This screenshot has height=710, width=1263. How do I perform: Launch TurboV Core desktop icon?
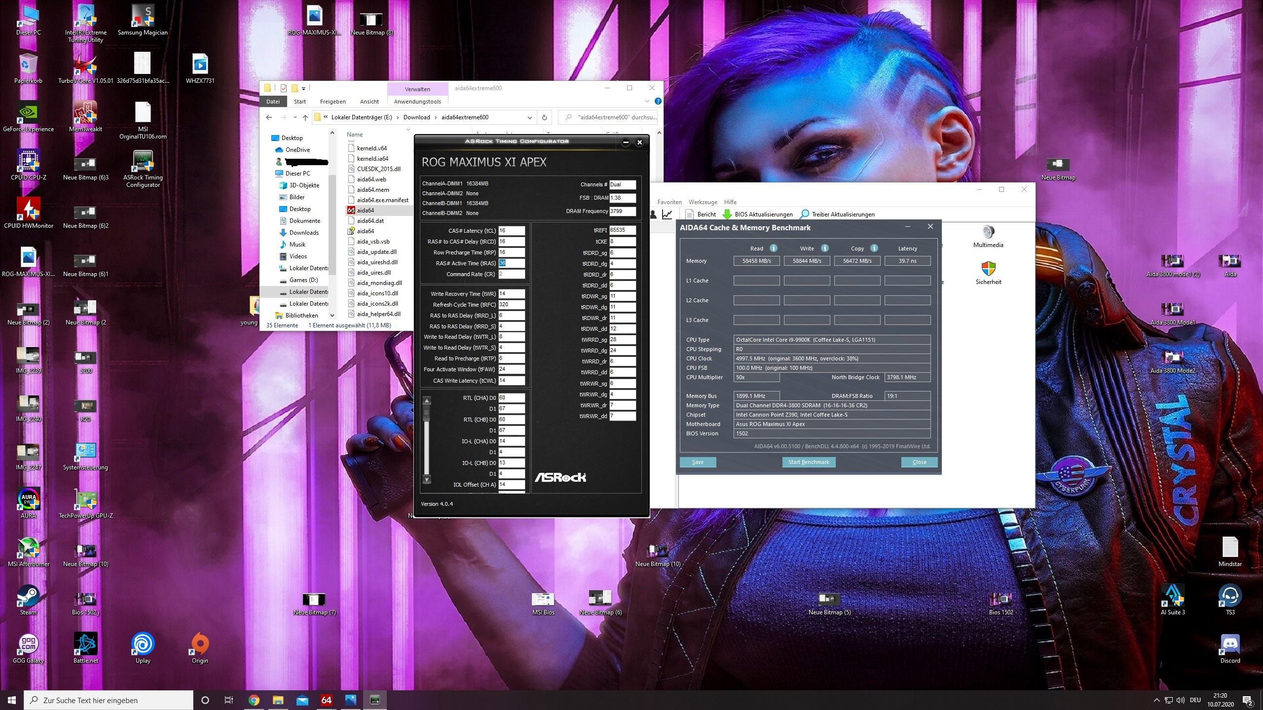86,69
